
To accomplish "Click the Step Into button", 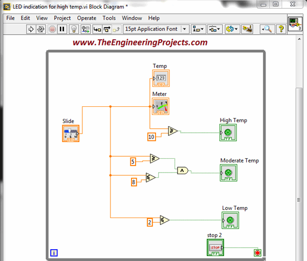I will coord(97,29).
